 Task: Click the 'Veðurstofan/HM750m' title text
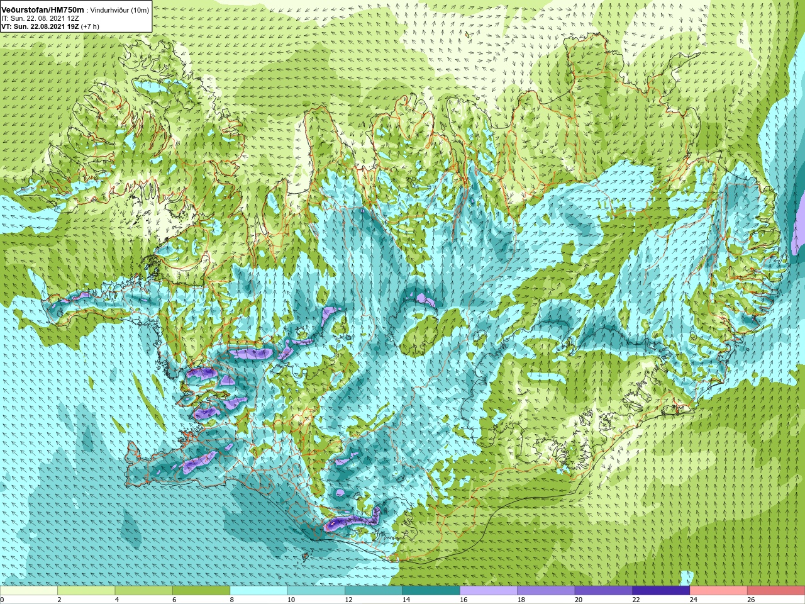[42, 10]
